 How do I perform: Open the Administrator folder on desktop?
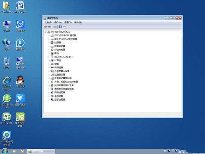6,7
